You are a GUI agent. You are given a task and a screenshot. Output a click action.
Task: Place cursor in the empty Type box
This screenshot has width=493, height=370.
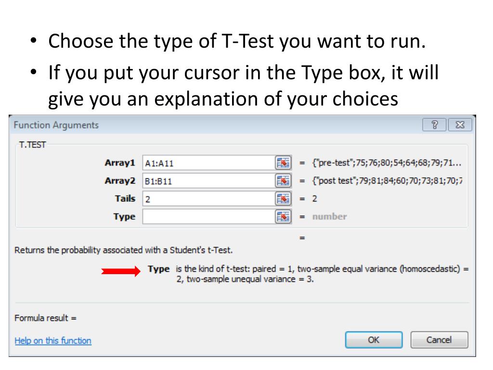(x=209, y=216)
